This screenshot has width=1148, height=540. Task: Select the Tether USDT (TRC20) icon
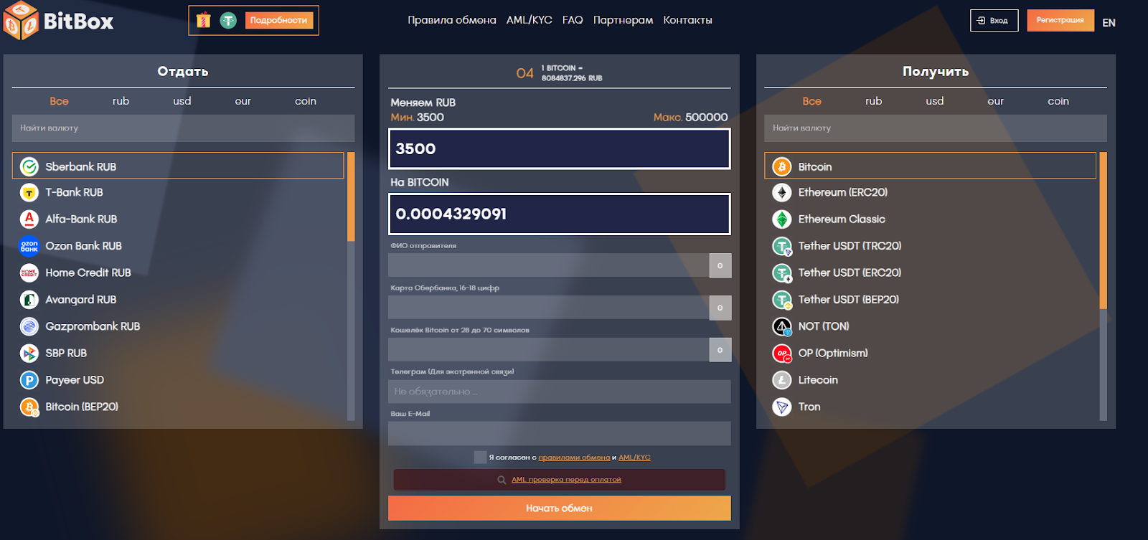pos(782,246)
